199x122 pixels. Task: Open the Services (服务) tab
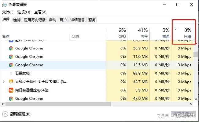(92, 20)
